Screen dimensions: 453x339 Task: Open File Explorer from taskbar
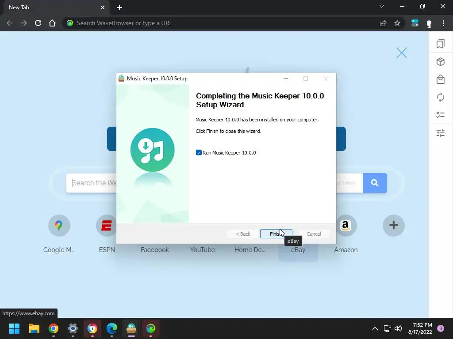point(34,328)
